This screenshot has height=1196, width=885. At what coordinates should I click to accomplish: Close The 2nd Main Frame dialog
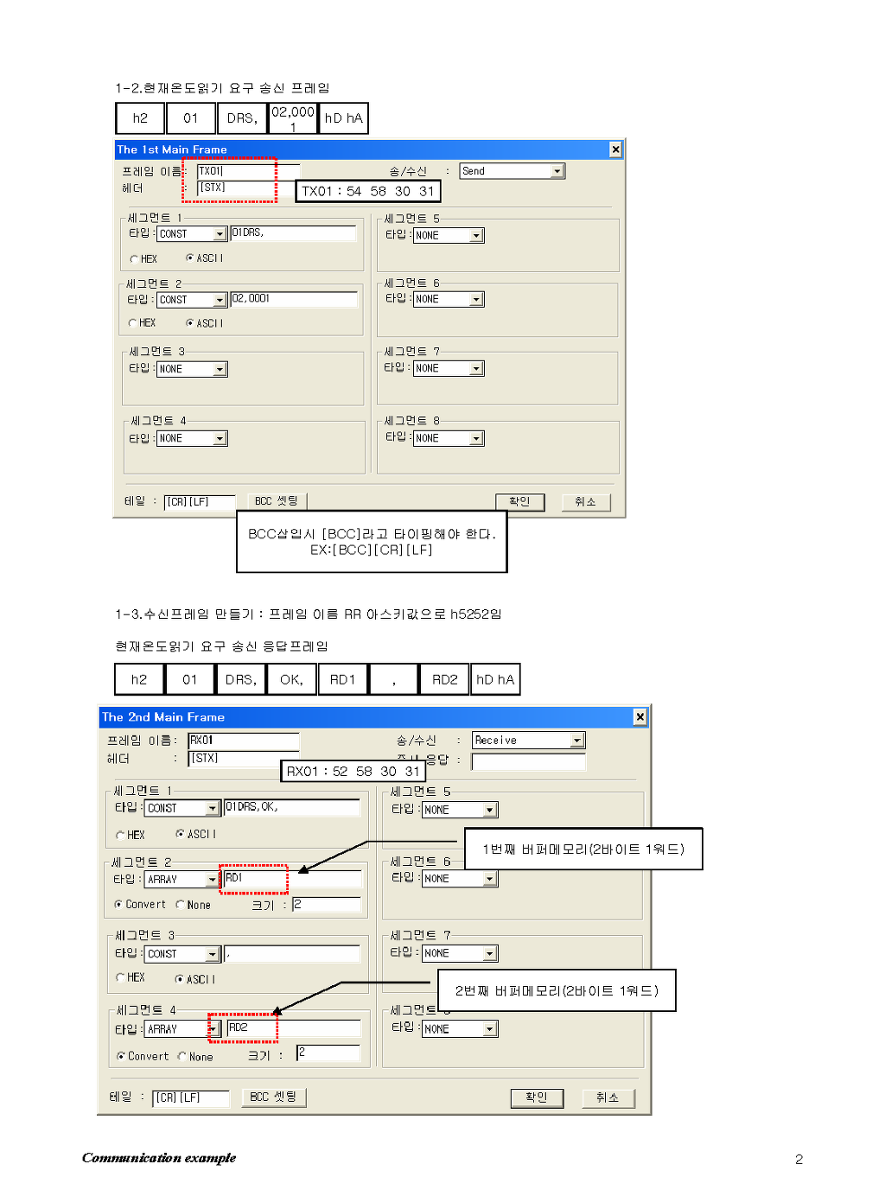pyautogui.click(x=640, y=716)
